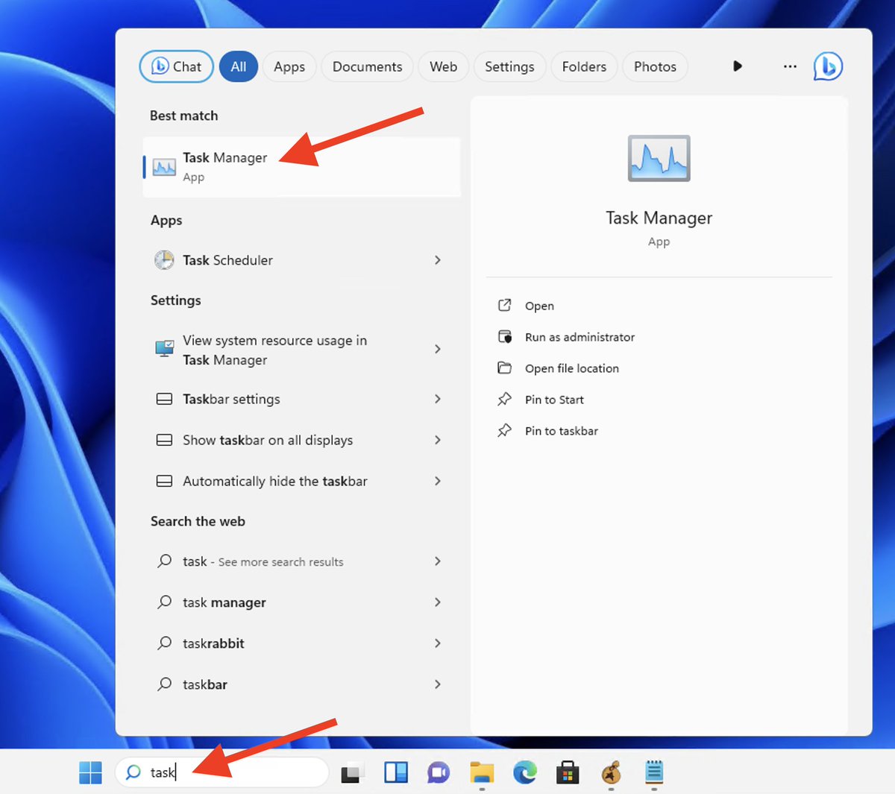Click the taskrabbit web suggestion
Screen dimensions: 895x794
click(x=301, y=643)
